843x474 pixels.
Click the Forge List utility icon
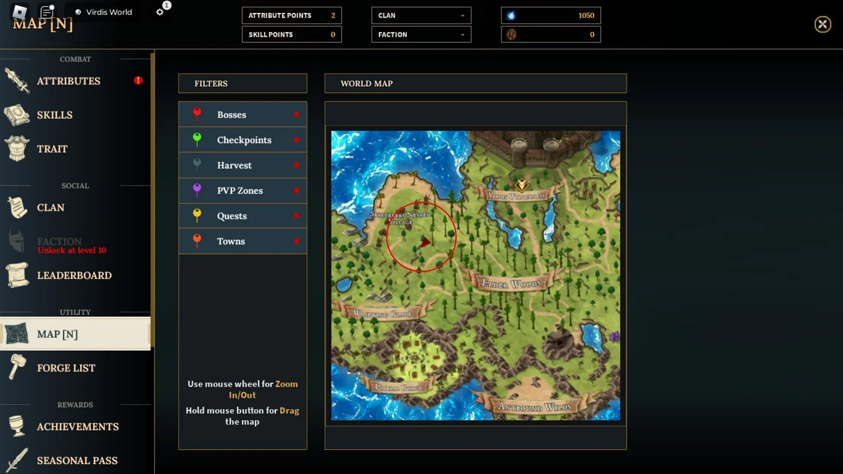click(17, 367)
